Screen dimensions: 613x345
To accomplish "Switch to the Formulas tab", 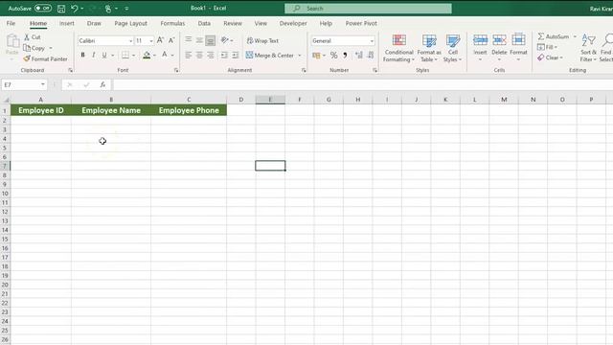I will (172, 23).
